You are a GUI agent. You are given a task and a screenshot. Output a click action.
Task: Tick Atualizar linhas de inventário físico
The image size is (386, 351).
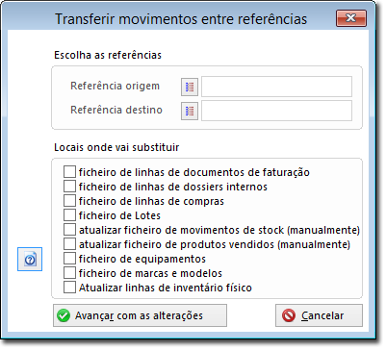coord(69,288)
